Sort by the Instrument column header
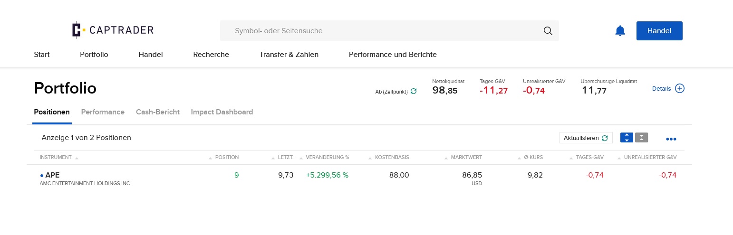 point(56,157)
